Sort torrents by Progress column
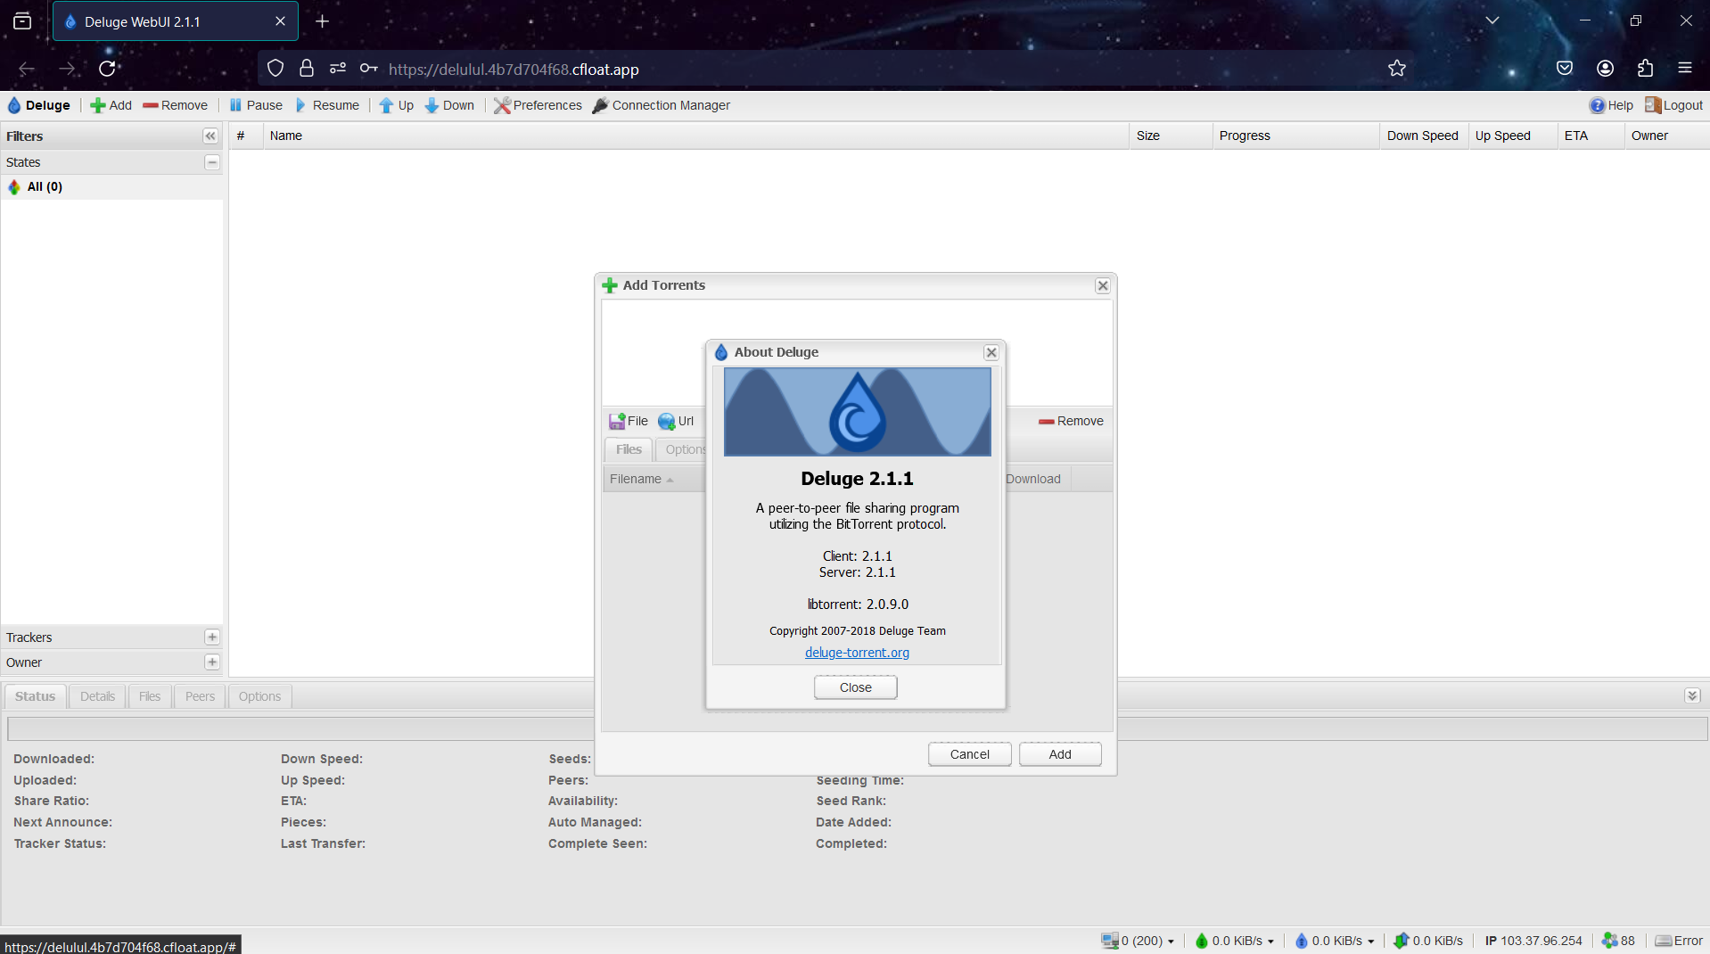The image size is (1710, 954). (1295, 136)
